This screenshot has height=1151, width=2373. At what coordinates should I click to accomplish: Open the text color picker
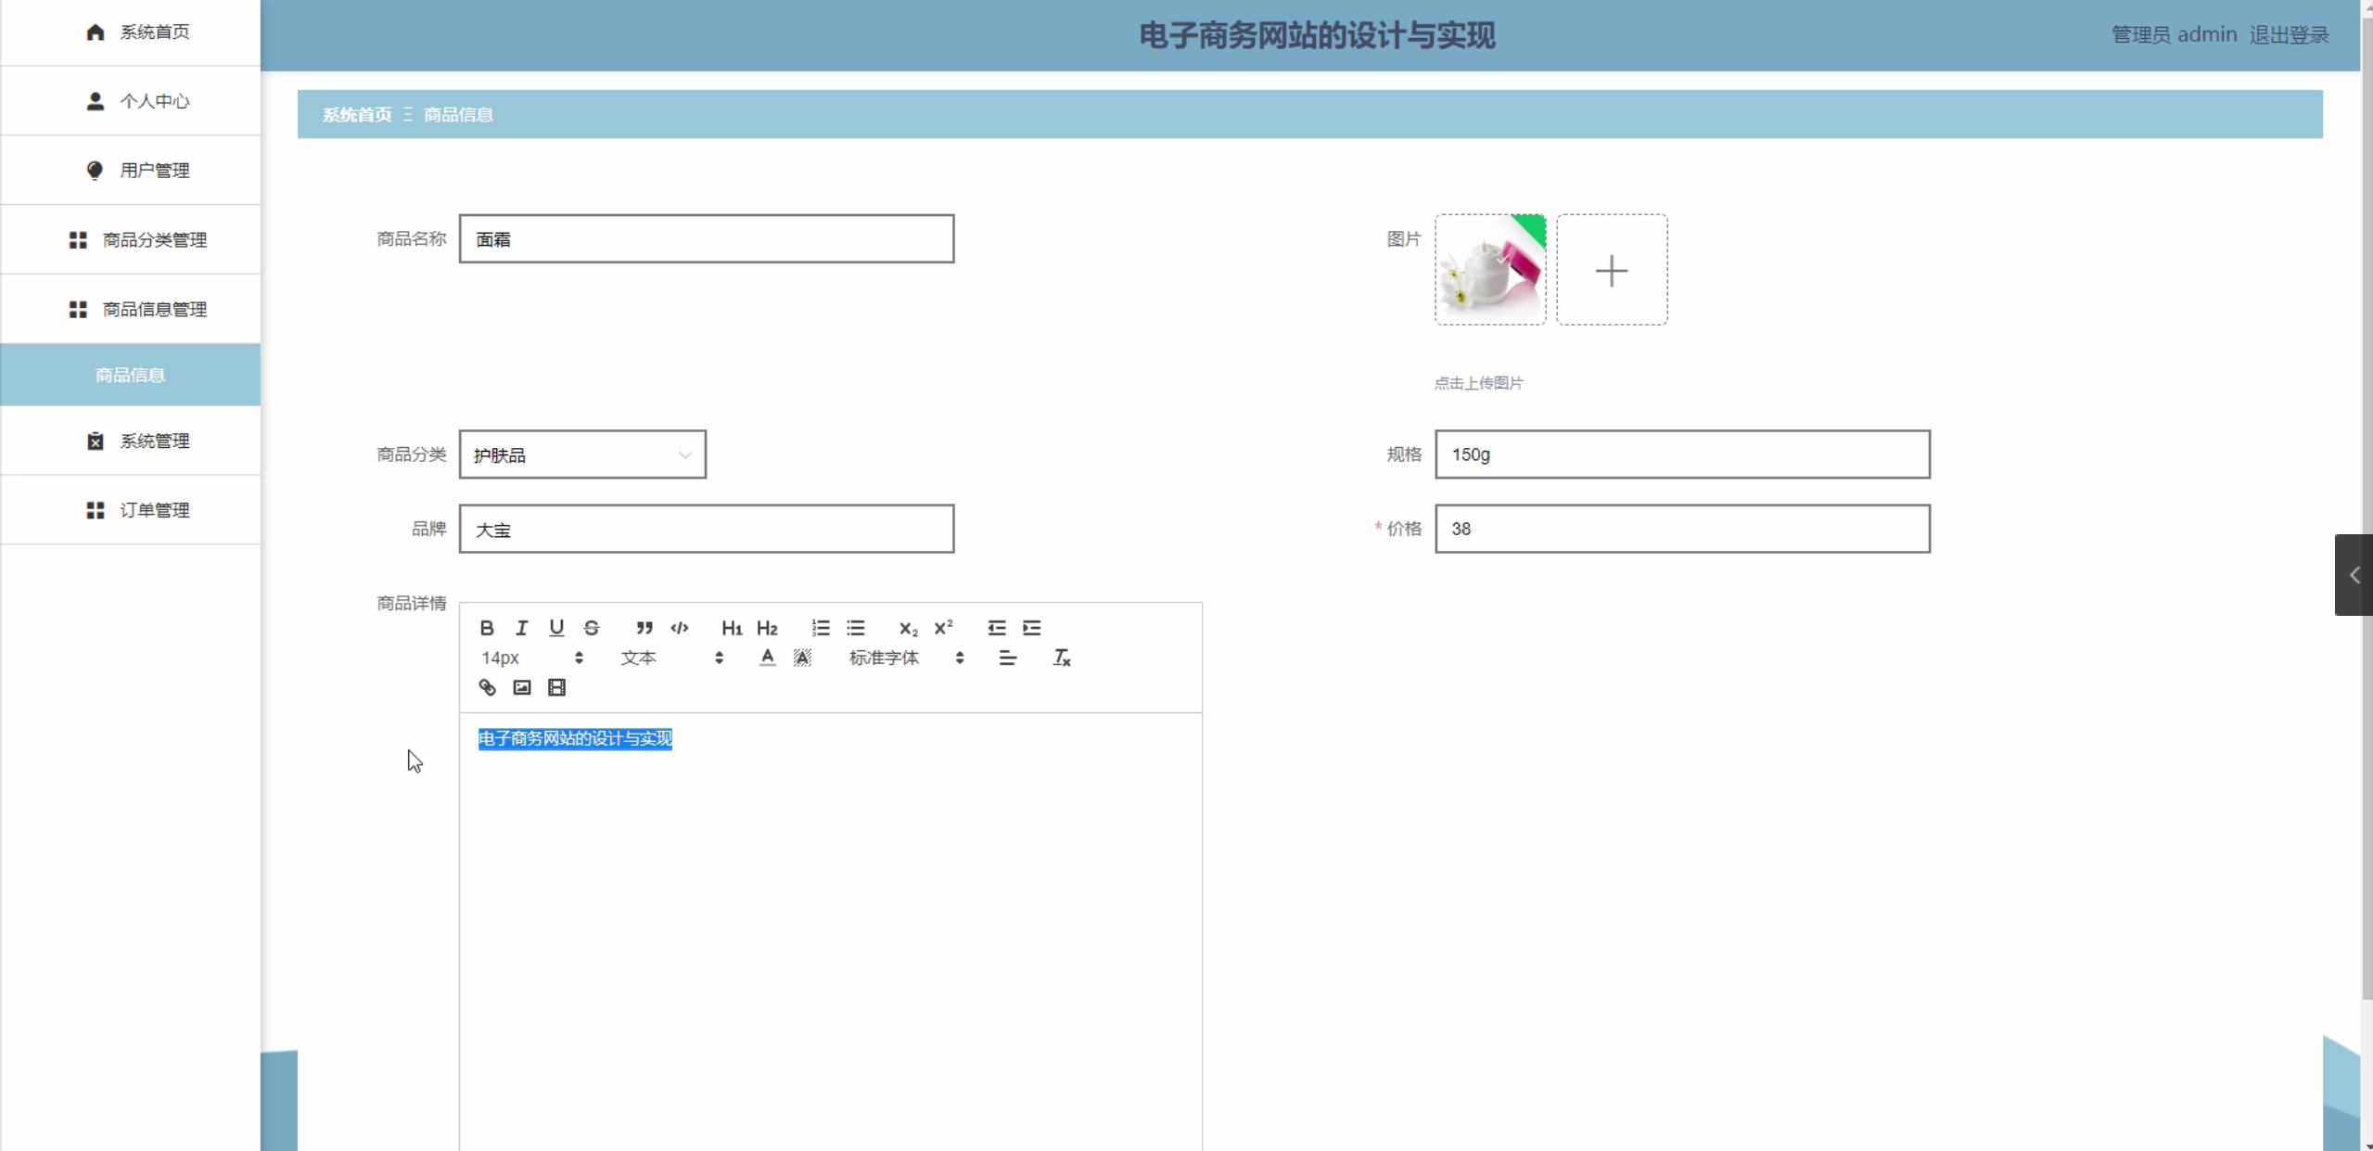(x=767, y=658)
